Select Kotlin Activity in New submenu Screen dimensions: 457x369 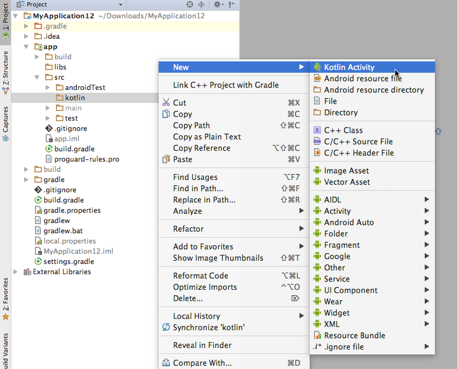pyautogui.click(x=373, y=67)
